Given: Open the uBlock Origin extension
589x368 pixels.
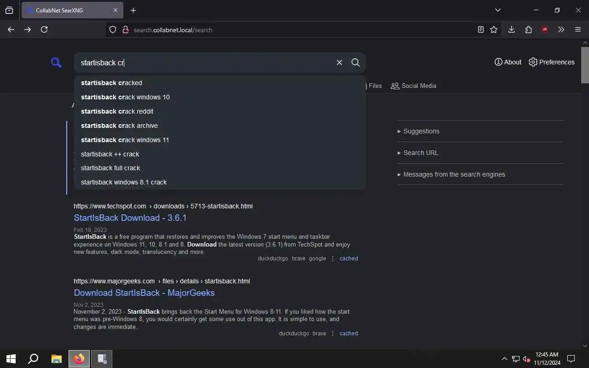Looking at the screenshot, I should (545, 29).
